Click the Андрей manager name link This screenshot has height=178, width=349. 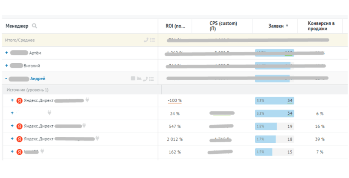coord(38,78)
